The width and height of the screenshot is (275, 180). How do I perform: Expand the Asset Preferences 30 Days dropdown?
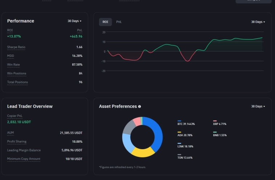(258, 106)
